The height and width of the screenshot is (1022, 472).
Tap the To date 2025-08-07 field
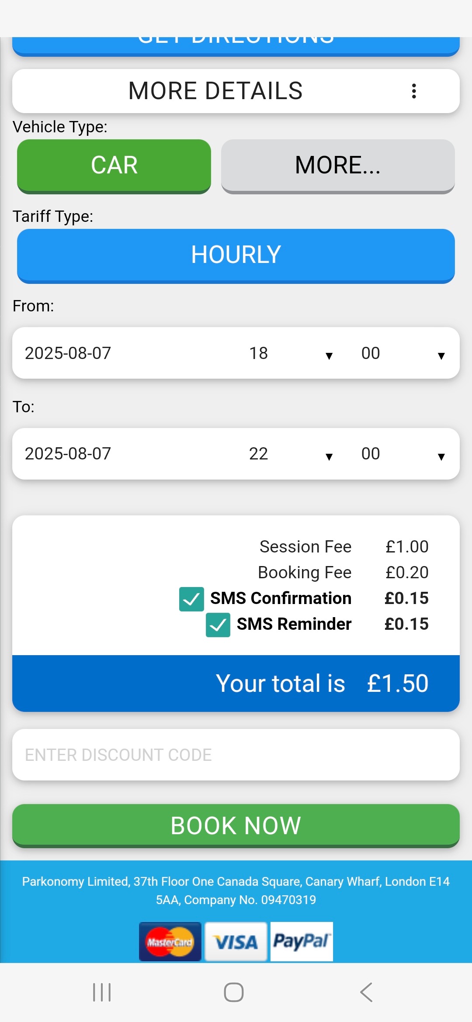pos(68,454)
